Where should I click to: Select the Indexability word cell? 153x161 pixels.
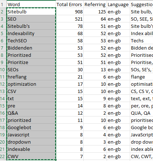click(31, 33)
